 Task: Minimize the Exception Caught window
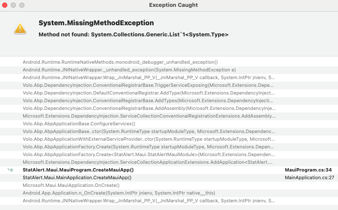click(14, 5)
